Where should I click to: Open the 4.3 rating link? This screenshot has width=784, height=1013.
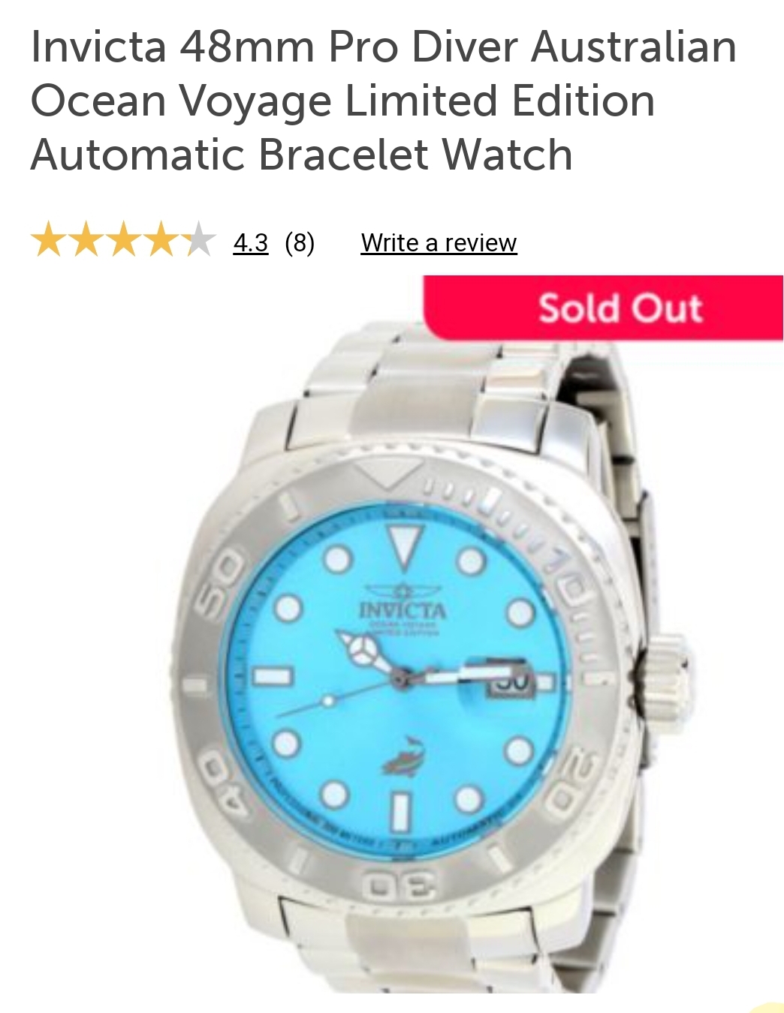point(251,243)
